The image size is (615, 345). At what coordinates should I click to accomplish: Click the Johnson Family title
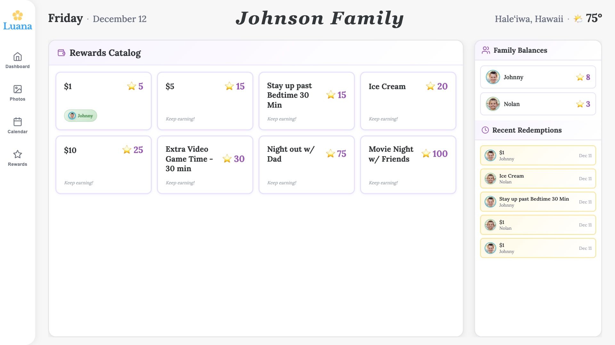tap(320, 19)
